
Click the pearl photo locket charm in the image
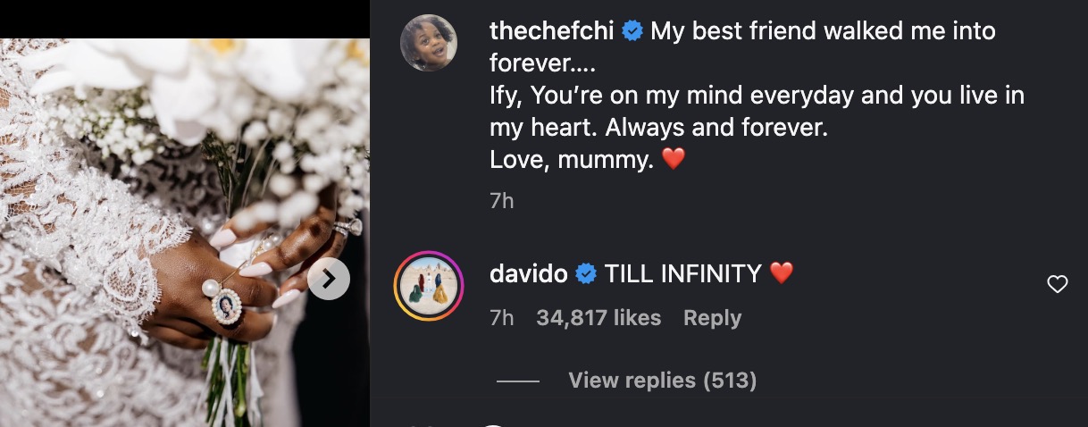[226, 305]
